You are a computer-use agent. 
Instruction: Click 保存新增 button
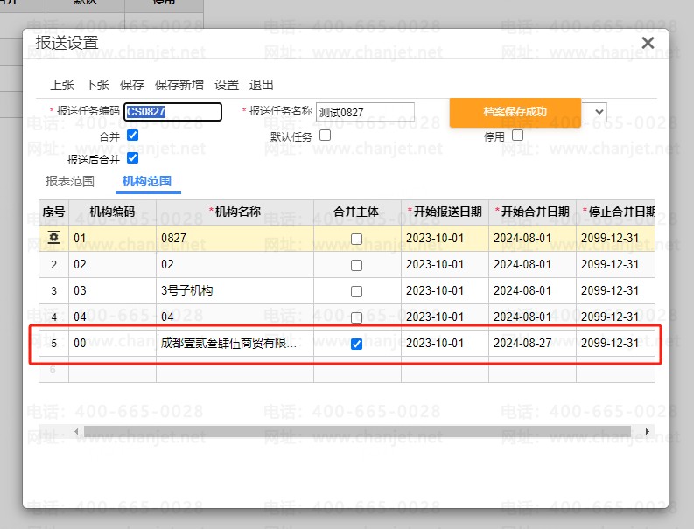pos(179,85)
